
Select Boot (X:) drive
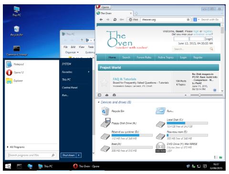point(126,147)
